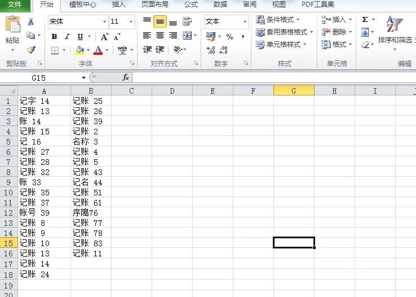Click the phonetic guide wén icon
Image resolution: width=416 pixels, height=297 pixels.
(122, 50)
